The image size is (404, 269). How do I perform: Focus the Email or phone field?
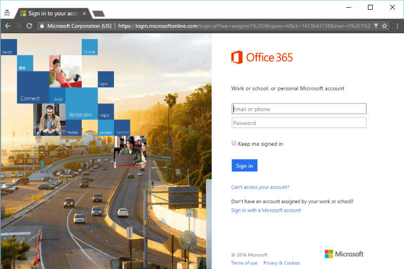point(299,109)
